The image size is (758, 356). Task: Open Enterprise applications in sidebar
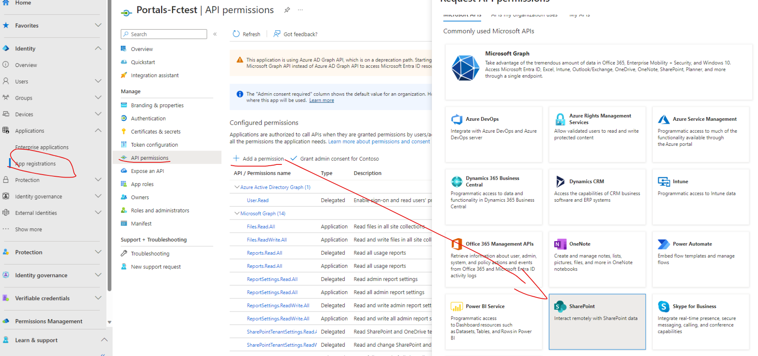(42, 147)
